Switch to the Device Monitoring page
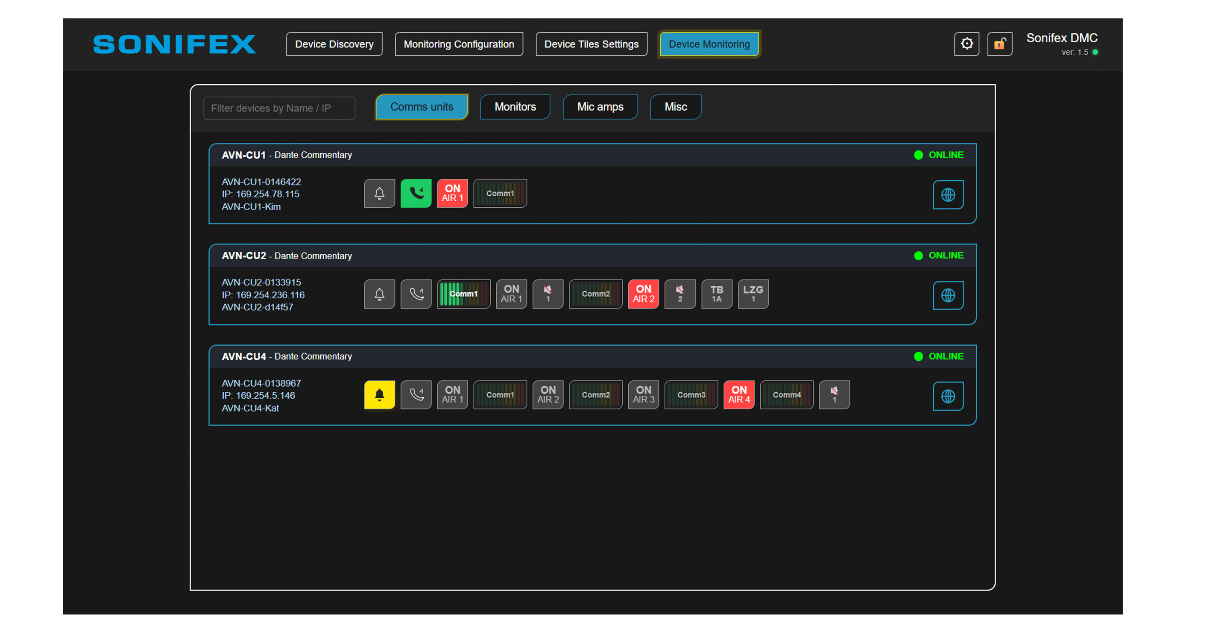1210x641 pixels. click(709, 44)
